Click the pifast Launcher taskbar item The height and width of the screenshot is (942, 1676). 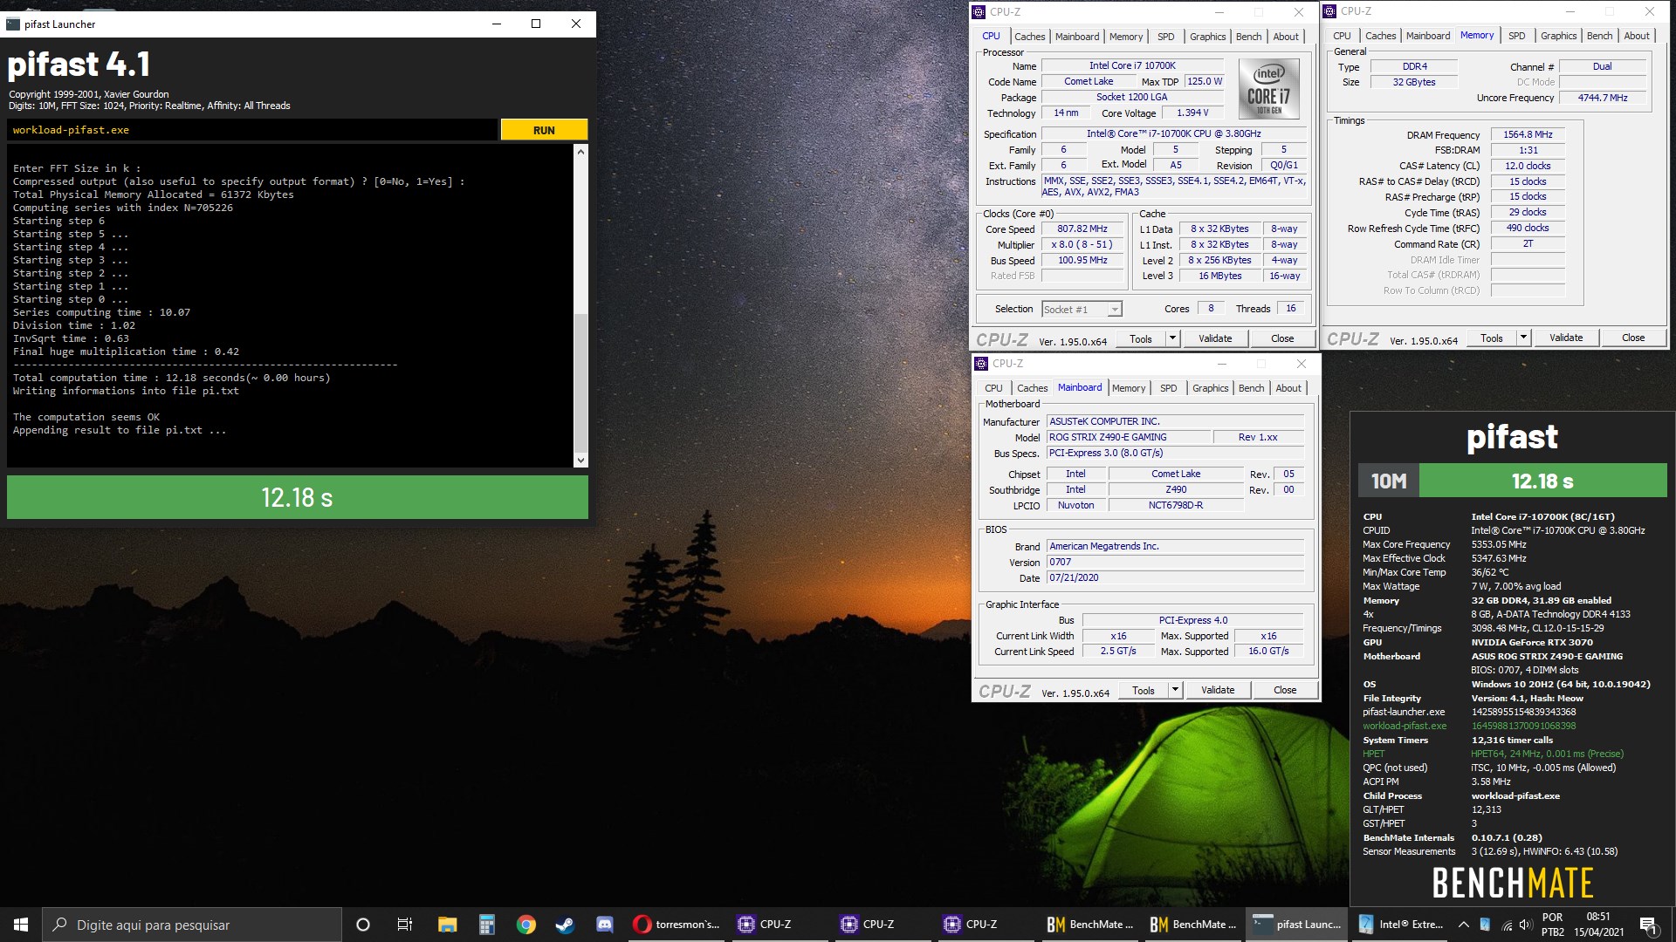click(x=1296, y=925)
